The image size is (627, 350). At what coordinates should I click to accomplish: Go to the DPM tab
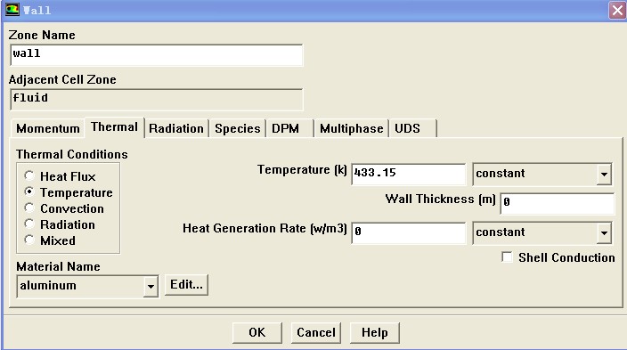click(290, 129)
